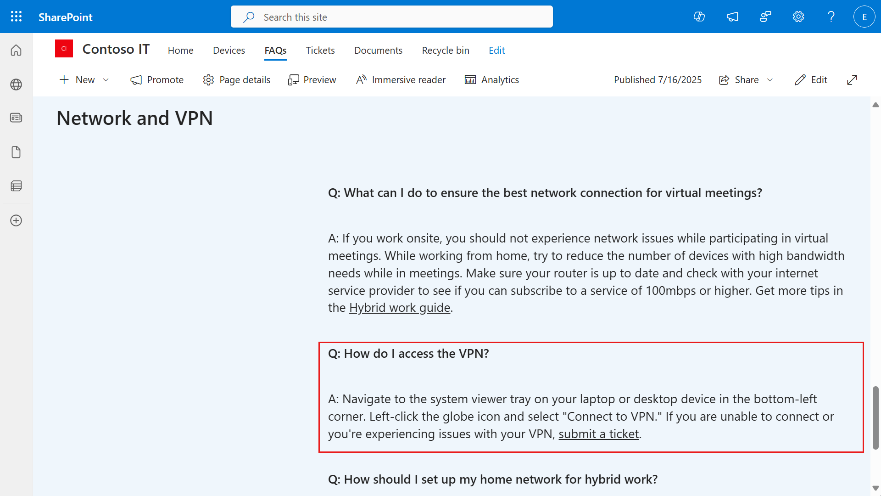881x496 pixels.
Task: Create new site via plus icon in sidebar
Action: click(16, 220)
